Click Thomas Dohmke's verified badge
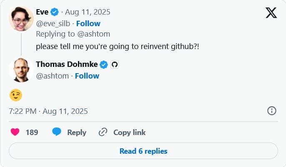The image size is (286, 167). point(104,64)
